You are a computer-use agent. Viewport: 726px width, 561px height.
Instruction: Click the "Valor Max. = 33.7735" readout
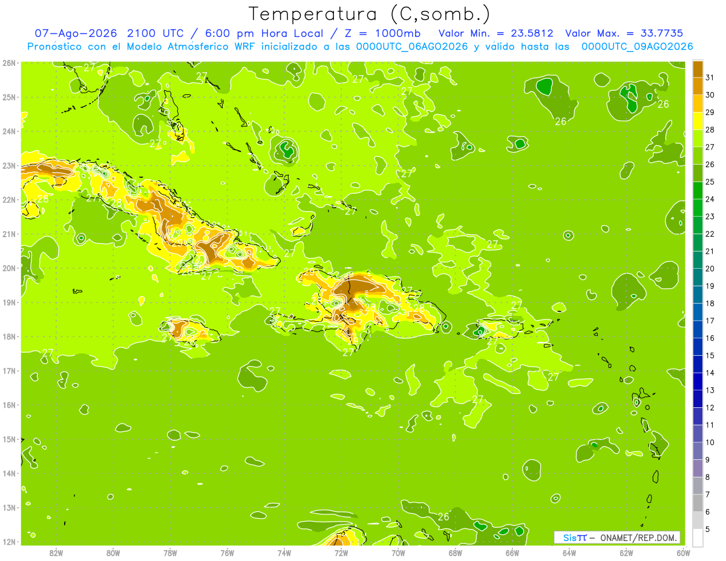point(624,33)
